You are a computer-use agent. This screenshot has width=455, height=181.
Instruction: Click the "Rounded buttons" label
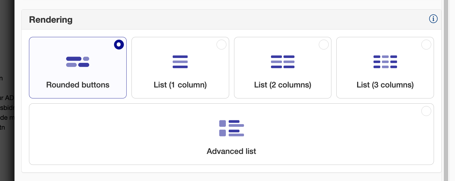point(78,85)
